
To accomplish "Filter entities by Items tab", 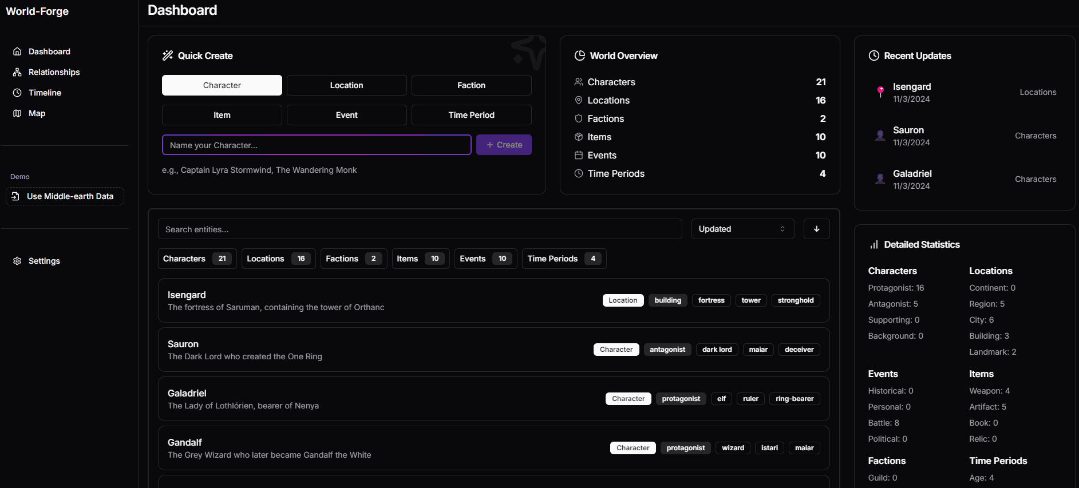I will [421, 259].
